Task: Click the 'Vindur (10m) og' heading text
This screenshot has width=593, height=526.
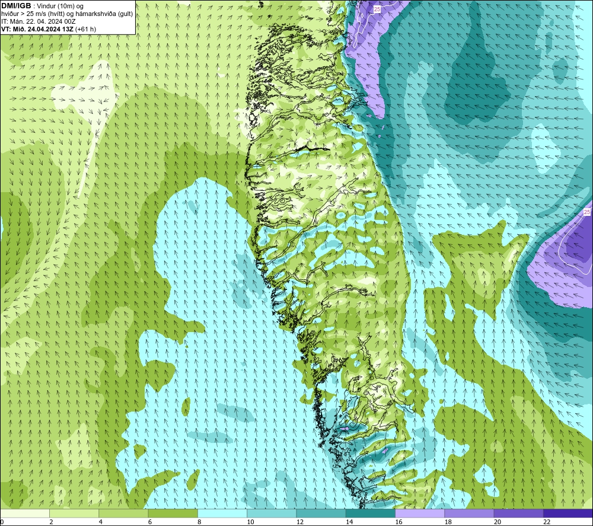Action: (60, 7)
